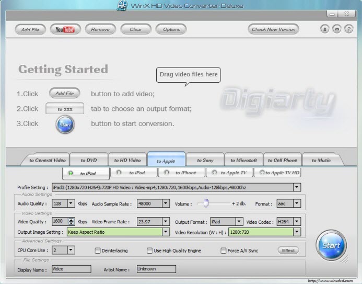Select the to iPod radio option
Image resolution: width=362 pixels, height=284 pixels.
point(119,173)
